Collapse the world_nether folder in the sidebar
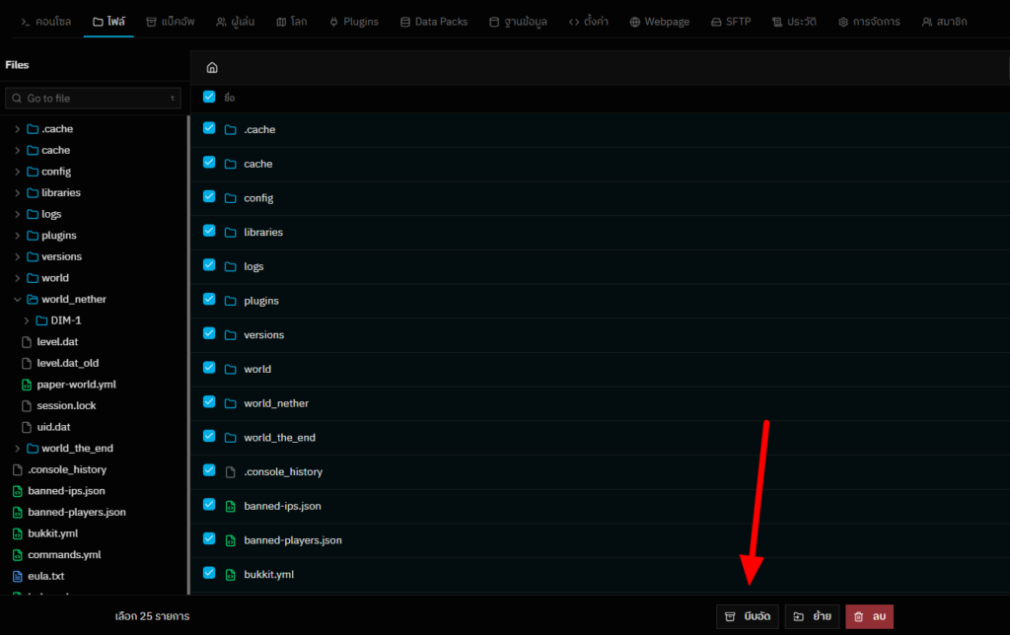This screenshot has width=1010, height=635. tap(17, 299)
